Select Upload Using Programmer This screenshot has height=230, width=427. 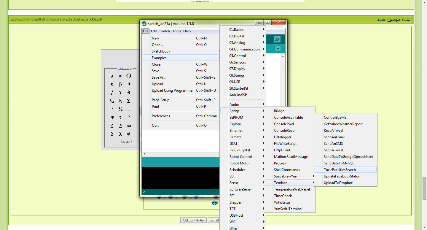181,91
